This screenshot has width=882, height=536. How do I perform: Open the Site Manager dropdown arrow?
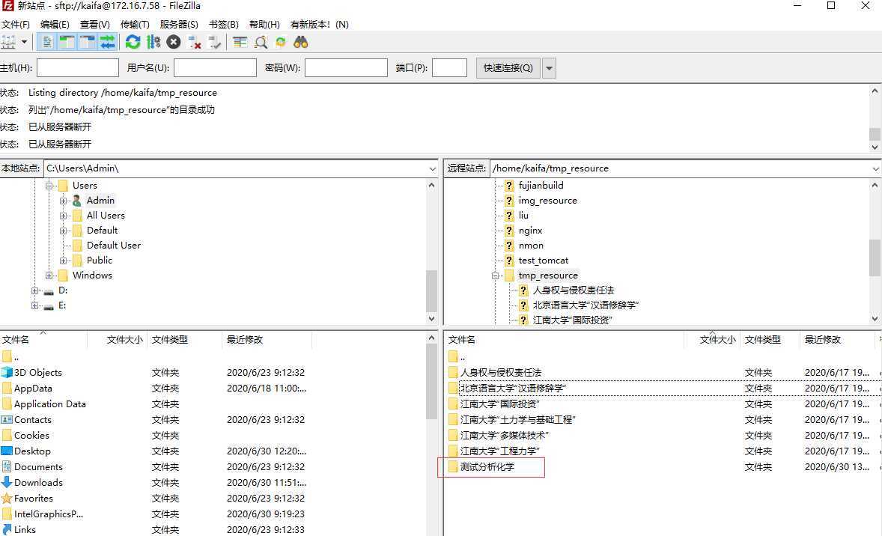25,42
